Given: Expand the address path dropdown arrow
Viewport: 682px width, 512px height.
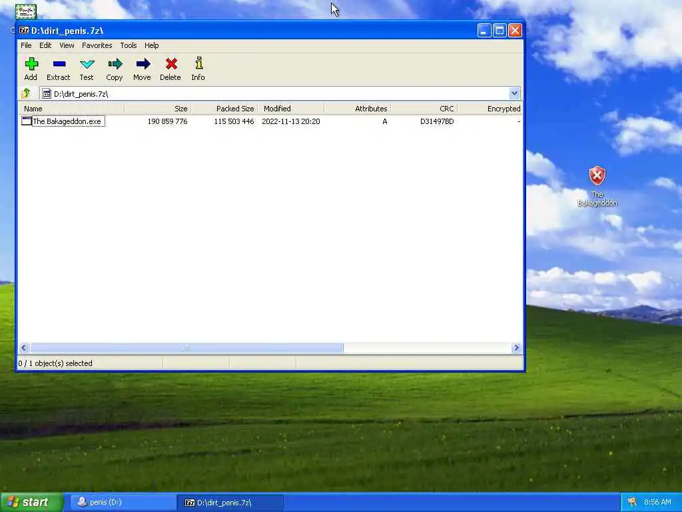Looking at the screenshot, I should pos(515,93).
